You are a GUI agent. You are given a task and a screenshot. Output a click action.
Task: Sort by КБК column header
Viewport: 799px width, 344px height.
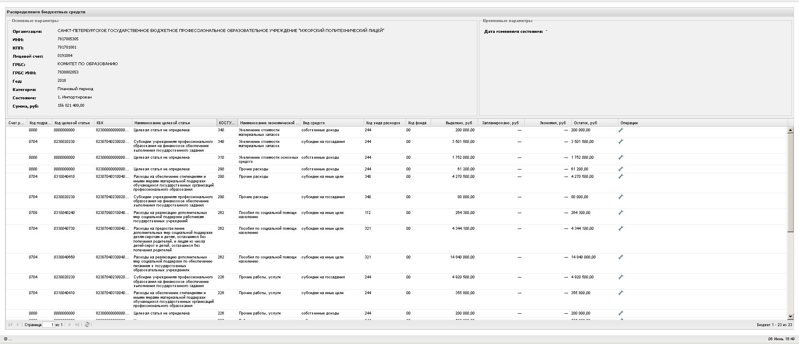(113, 123)
